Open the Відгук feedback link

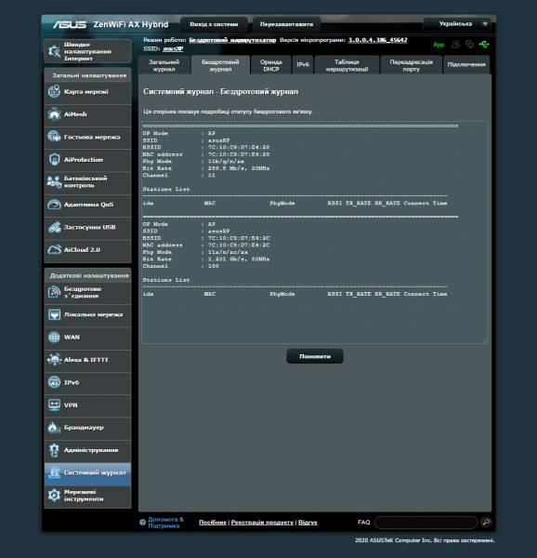coord(308,523)
